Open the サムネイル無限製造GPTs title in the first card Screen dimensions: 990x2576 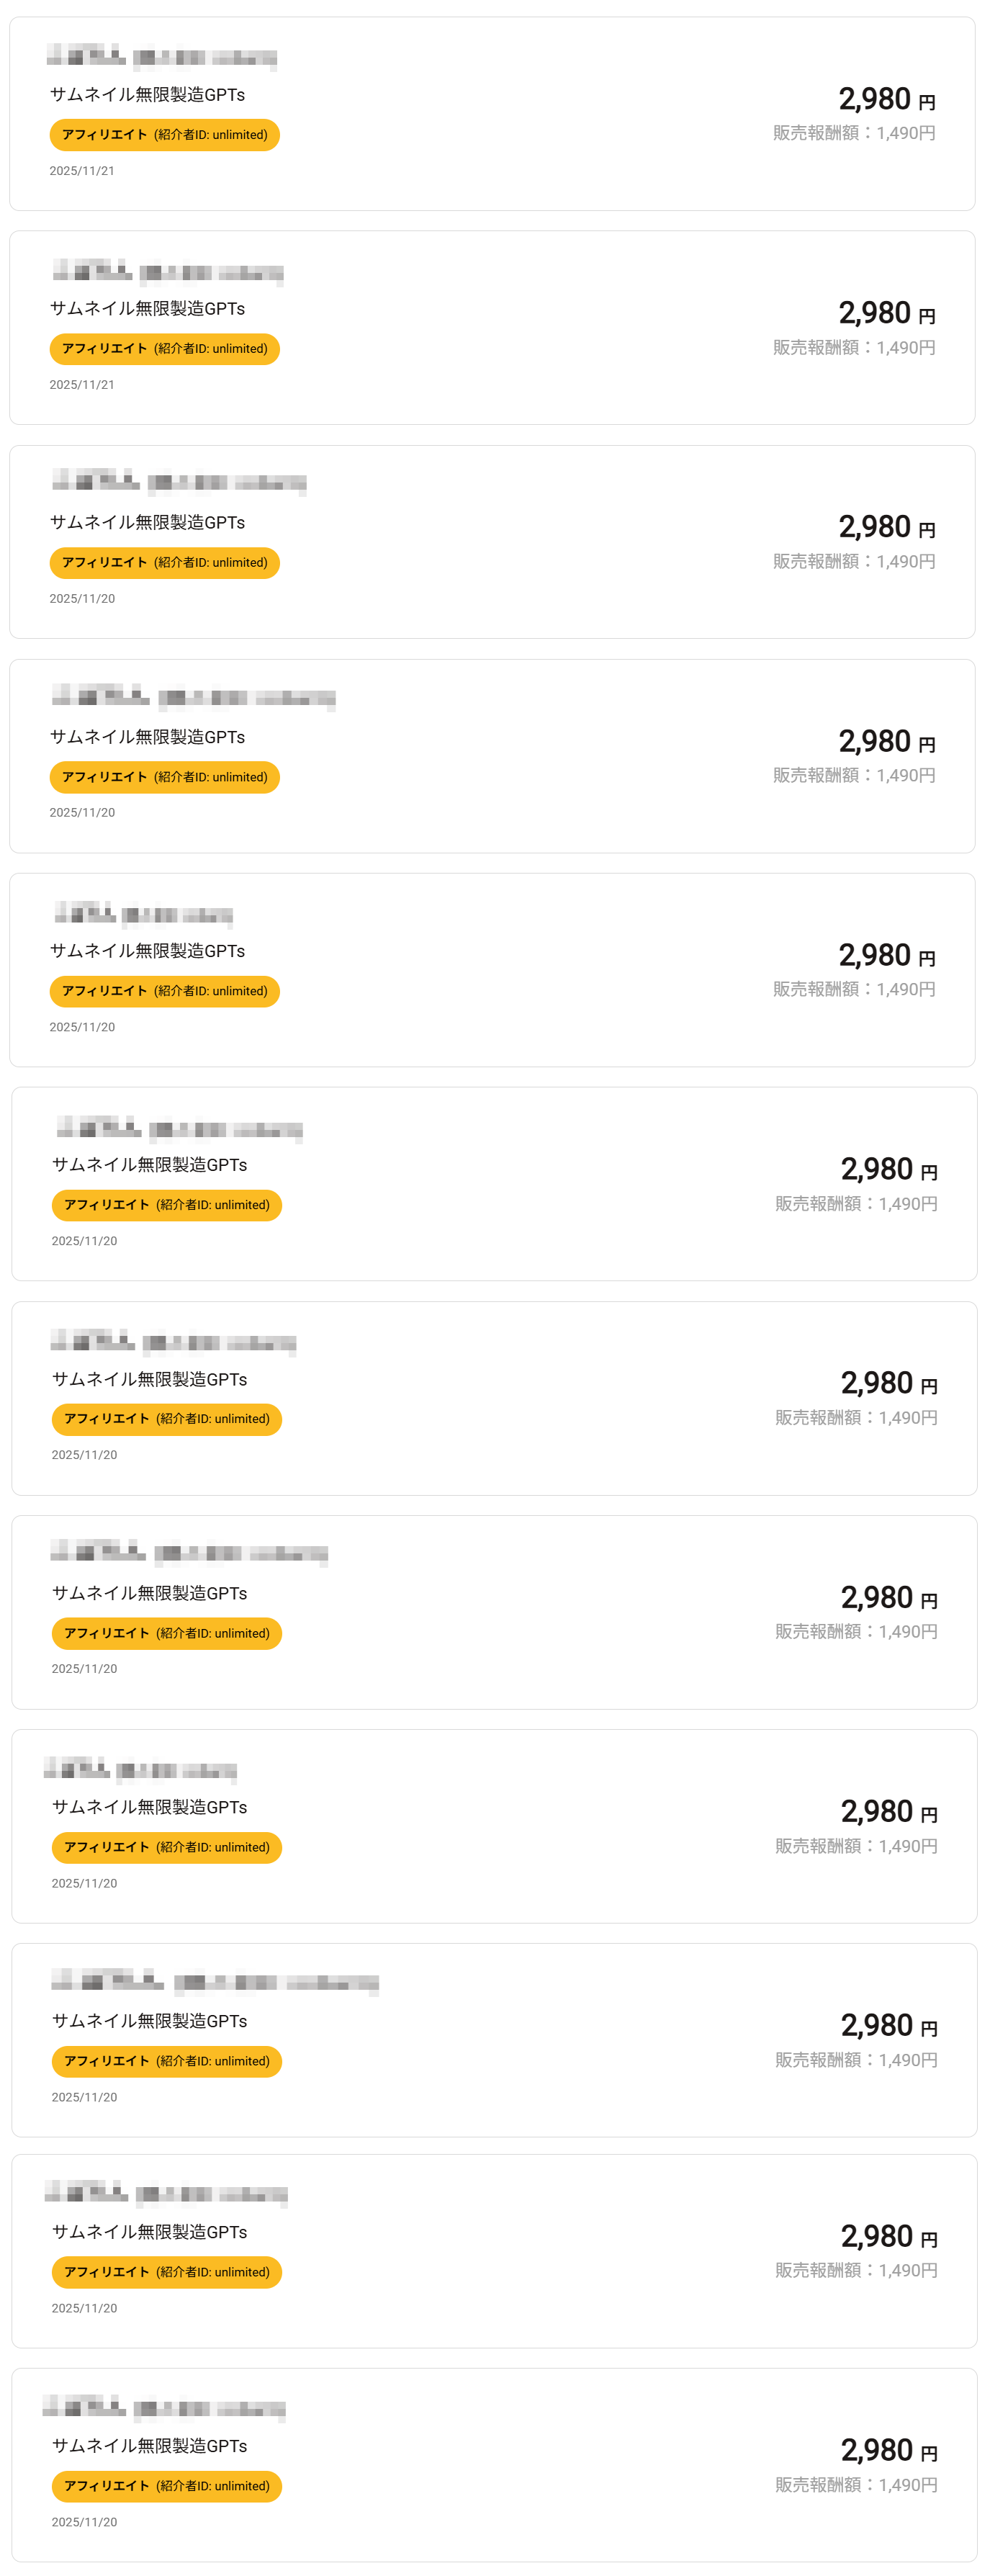(x=147, y=95)
